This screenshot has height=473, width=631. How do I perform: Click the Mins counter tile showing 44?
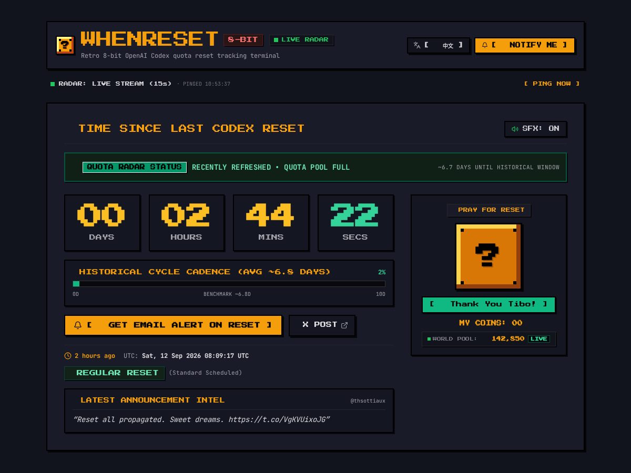pos(271,223)
